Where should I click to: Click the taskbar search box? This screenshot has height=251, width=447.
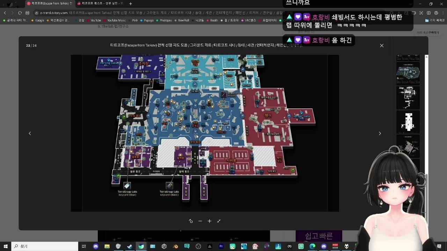45,246
